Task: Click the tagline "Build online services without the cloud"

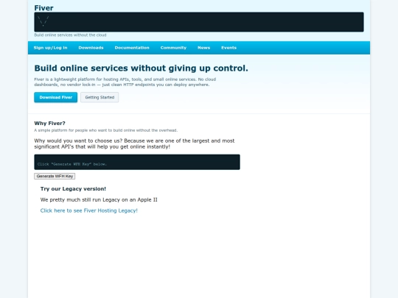Action: coord(70,35)
